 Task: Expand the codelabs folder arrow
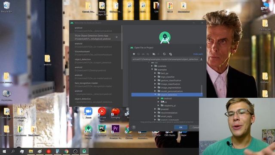(x=152, y=66)
